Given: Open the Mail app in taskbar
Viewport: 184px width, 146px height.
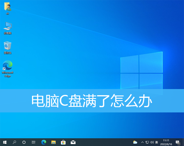Looking at the screenshot, I should click(x=73, y=142).
